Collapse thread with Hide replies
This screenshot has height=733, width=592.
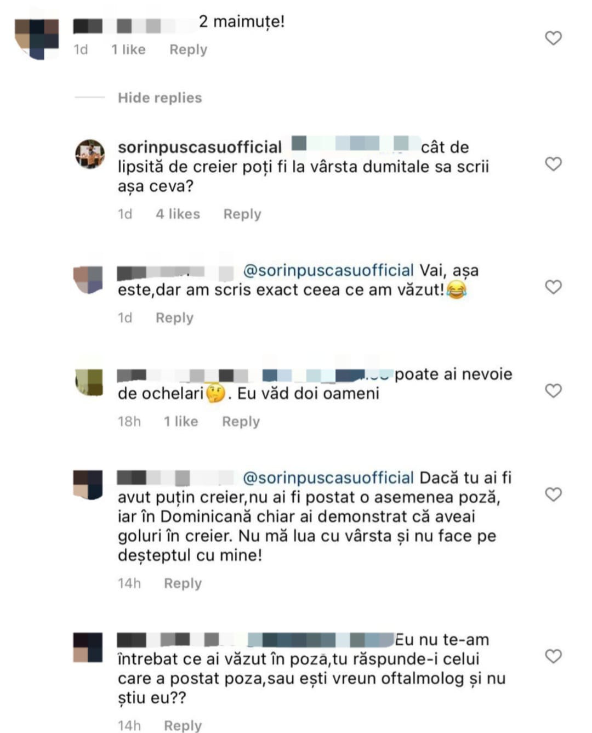(160, 98)
